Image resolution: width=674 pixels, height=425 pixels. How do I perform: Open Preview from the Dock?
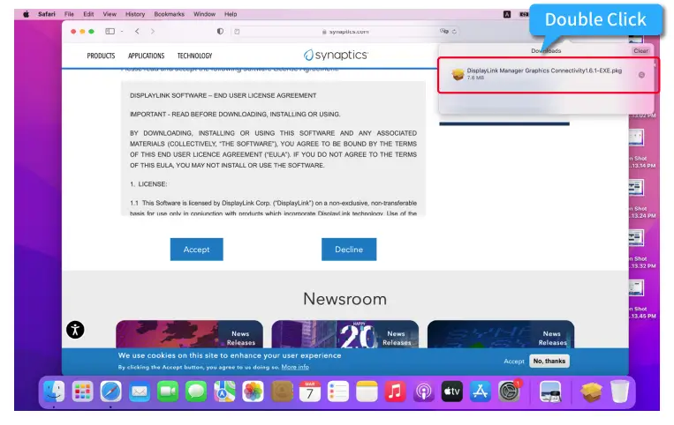(550, 391)
